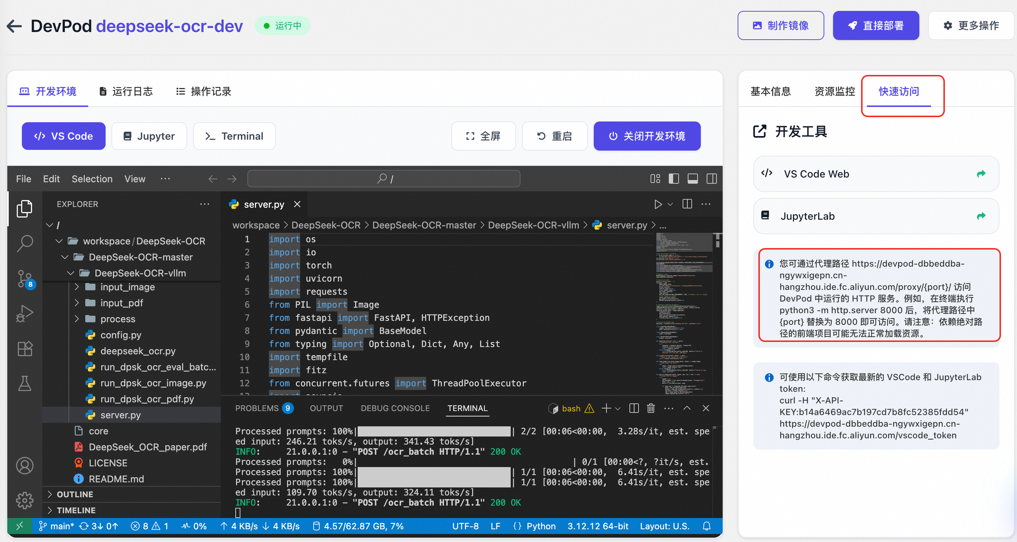Open the Search view in activity bar
This screenshot has height=542, width=1017.
click(x=24, y=243)
